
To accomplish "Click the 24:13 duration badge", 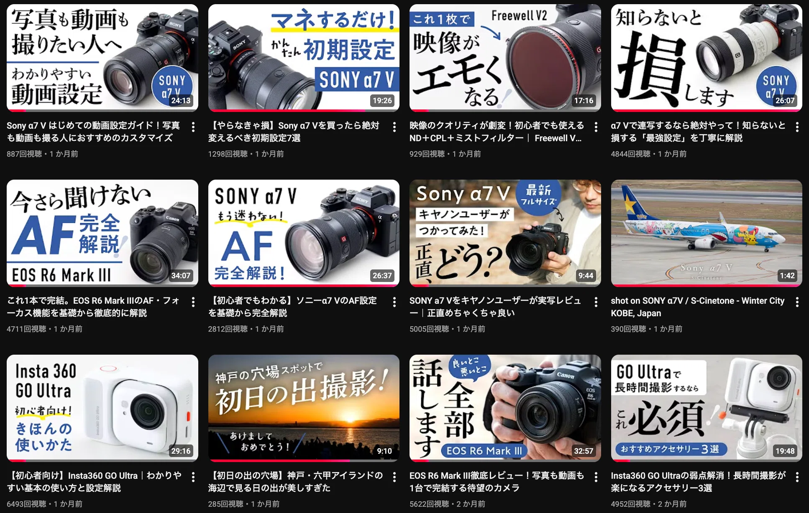I will pyautogui.click(x=181, y=101).
